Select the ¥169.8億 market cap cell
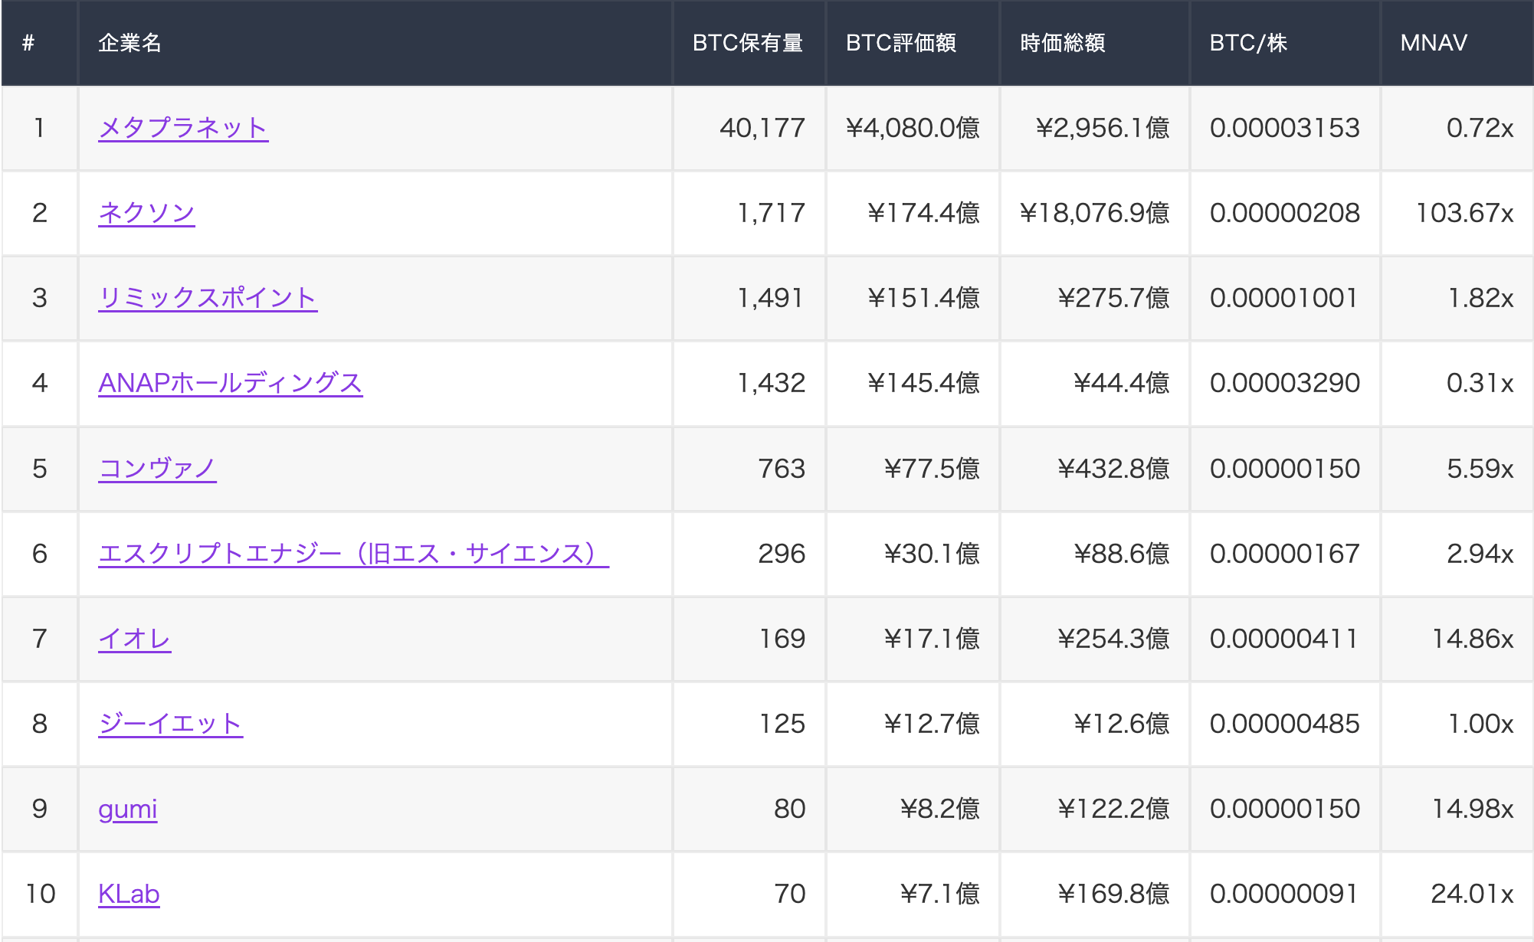 (1095, 894)
